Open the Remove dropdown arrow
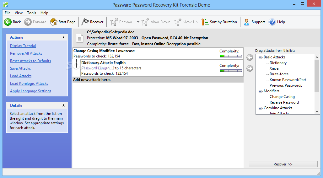Screen dimensions: 323x178 tap(138, 22)
